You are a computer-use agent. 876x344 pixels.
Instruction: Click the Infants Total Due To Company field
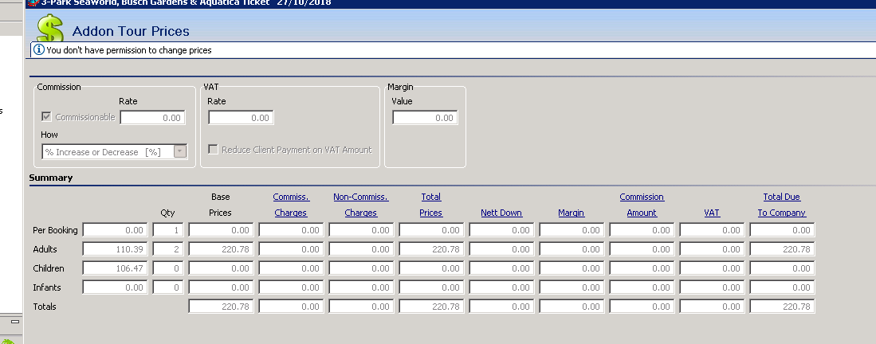[782, 287]
